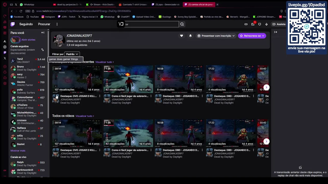Play the 17:22 video in Todos os vídeos
Viewport: 328px width, 184px height.
(x=231, y=133)
